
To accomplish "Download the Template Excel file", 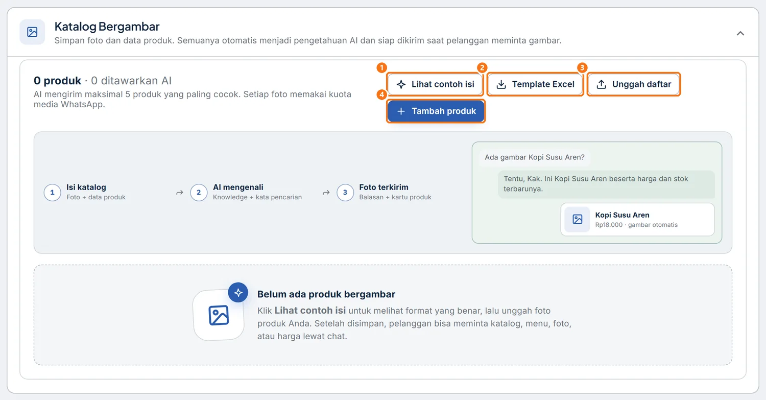I will pyautogui.click(x=535, y=84).
